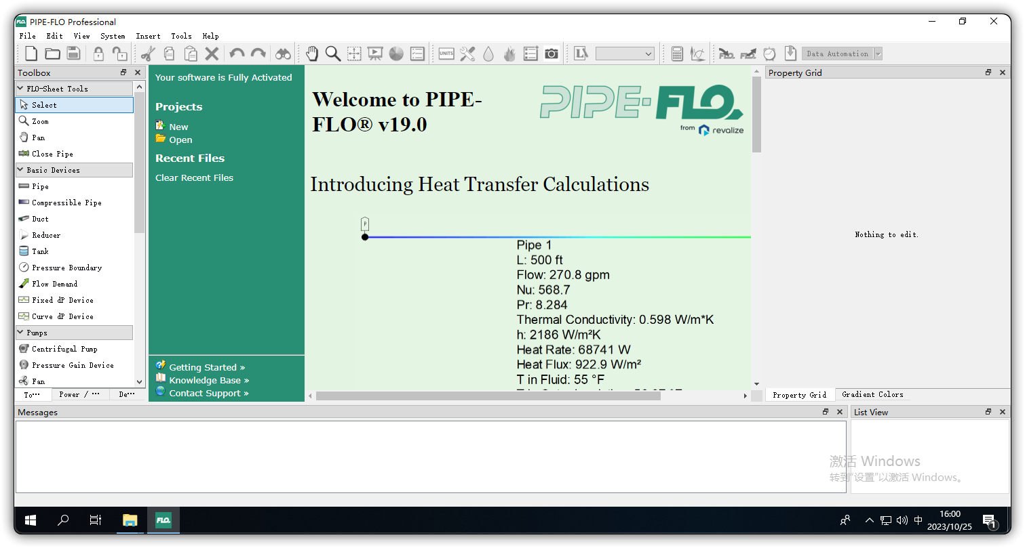The image size is (1025, 548).
Task: Open the System menu
Action: tap(113, 36)
